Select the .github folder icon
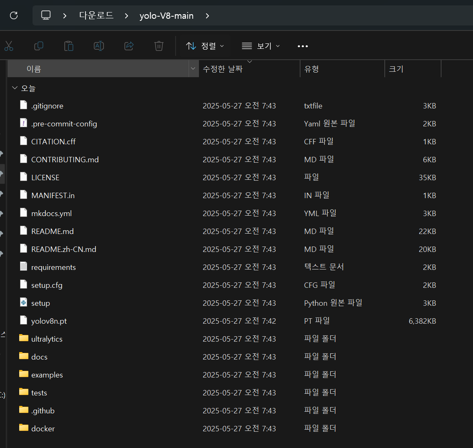The image size is (473, 448). click(x=23, y=410)
